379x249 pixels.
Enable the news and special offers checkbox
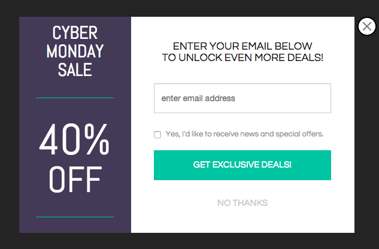(x=157, y=135)
